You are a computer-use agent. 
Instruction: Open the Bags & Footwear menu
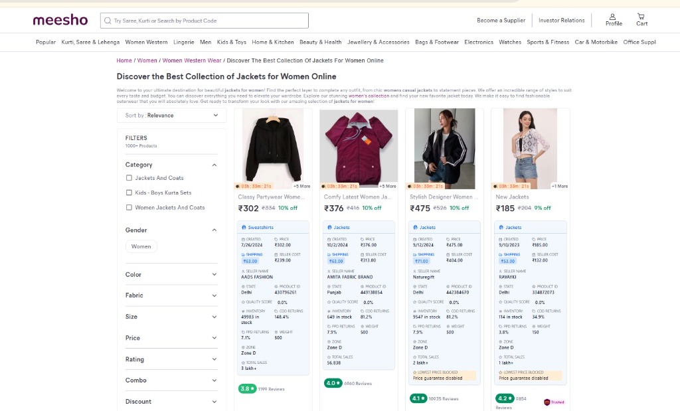[x=437, y=42]
